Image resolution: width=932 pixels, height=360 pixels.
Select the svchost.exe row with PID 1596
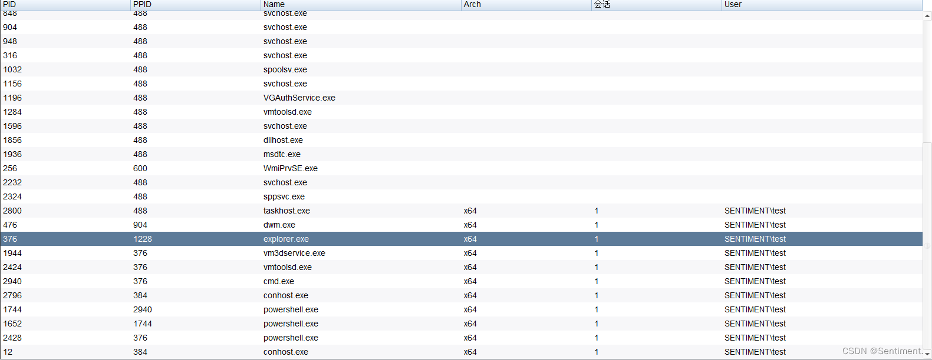(461, 126)
